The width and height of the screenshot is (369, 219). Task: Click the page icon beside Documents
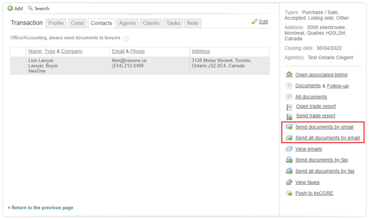(x=289, y=86)
